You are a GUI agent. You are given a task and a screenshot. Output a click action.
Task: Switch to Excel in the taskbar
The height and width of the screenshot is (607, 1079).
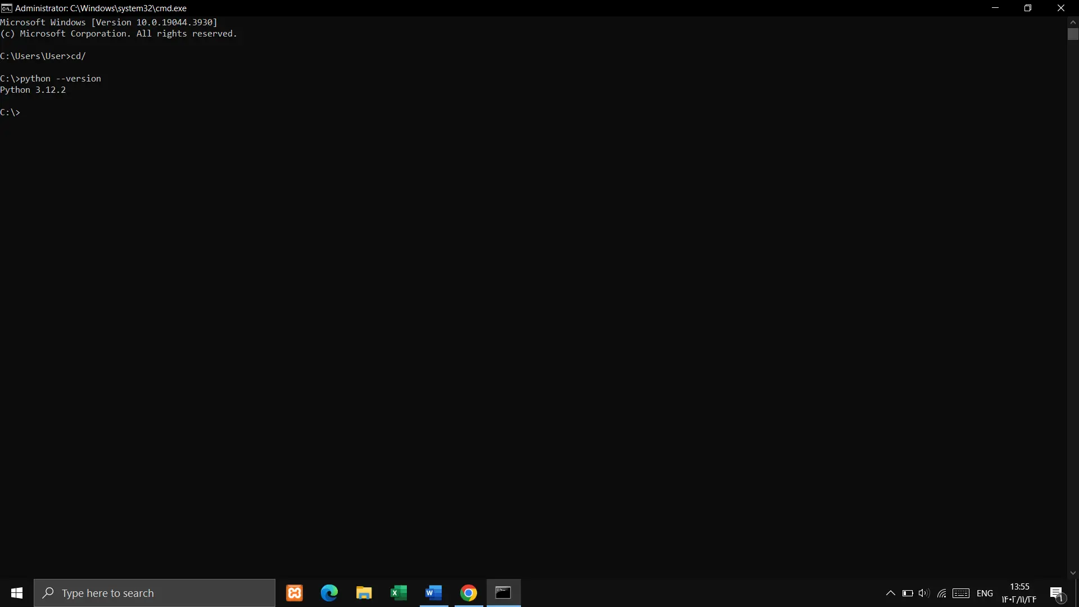(x=399, y=593)
